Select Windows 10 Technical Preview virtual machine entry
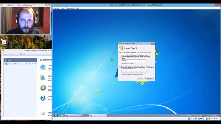This screenshot has height=124, width=221. 20,64
